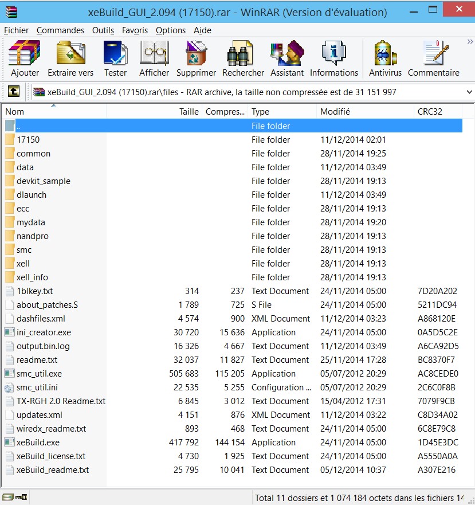Image resolution: width=475 pixels, height=505 pixels.
Task: Click the Afficher toolbar icon
Action: pyautogui.click(x=154, y=53)
